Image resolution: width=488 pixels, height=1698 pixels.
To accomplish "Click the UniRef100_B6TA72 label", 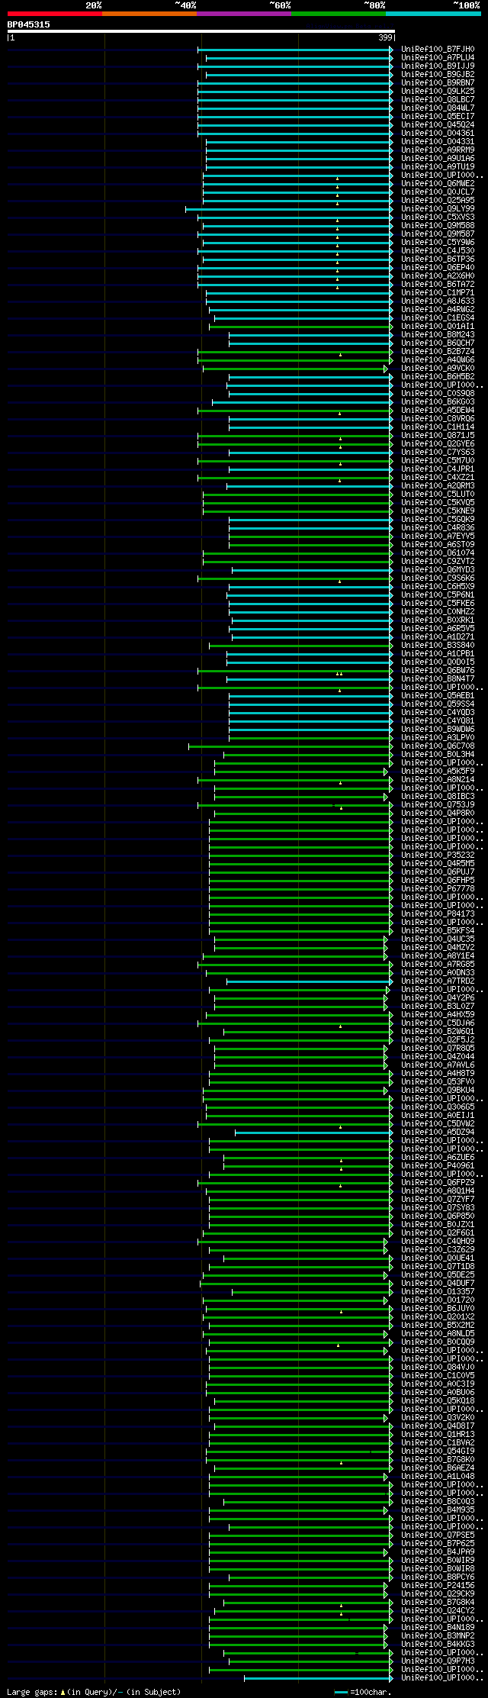I will pos(438,284).
